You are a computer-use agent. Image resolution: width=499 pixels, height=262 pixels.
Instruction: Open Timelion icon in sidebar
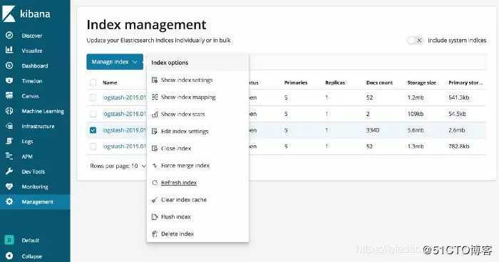(x=9, y=80)
